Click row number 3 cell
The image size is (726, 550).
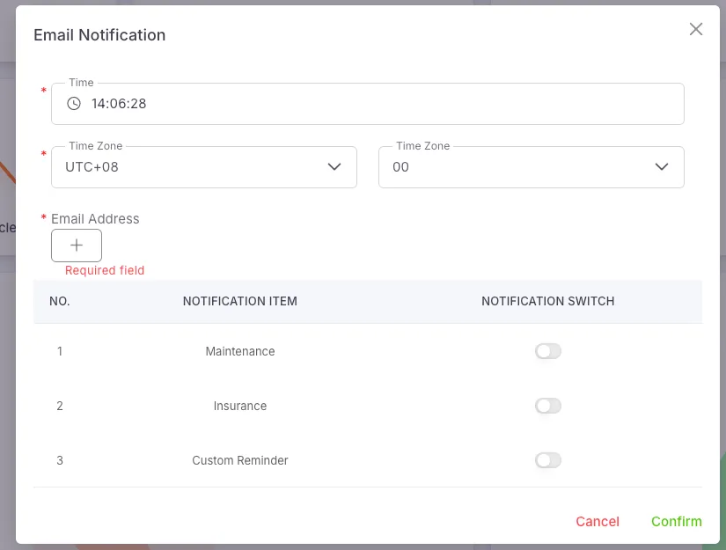60,460
